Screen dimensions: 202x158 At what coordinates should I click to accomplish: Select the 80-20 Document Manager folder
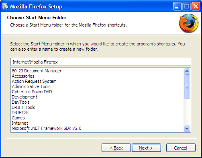pyautogui.click(x=37, y=71)
